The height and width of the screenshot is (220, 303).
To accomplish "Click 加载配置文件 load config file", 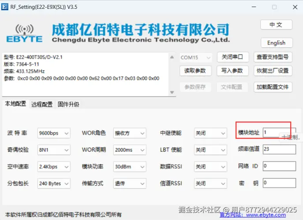I will (x=273, y=87).
